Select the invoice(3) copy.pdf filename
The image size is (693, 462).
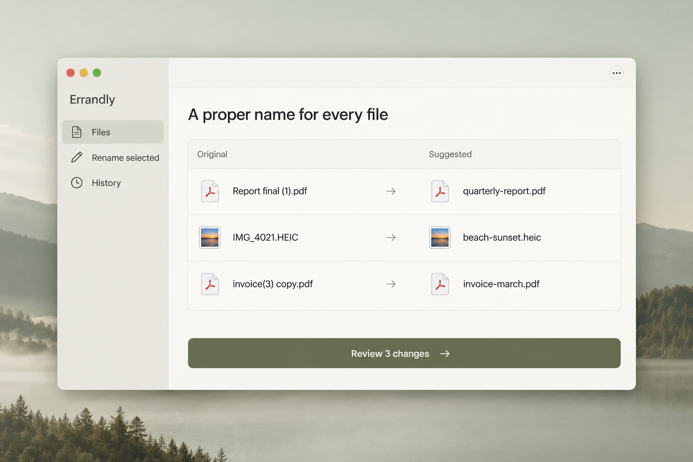pyautogui.click(x=273, y=284)
